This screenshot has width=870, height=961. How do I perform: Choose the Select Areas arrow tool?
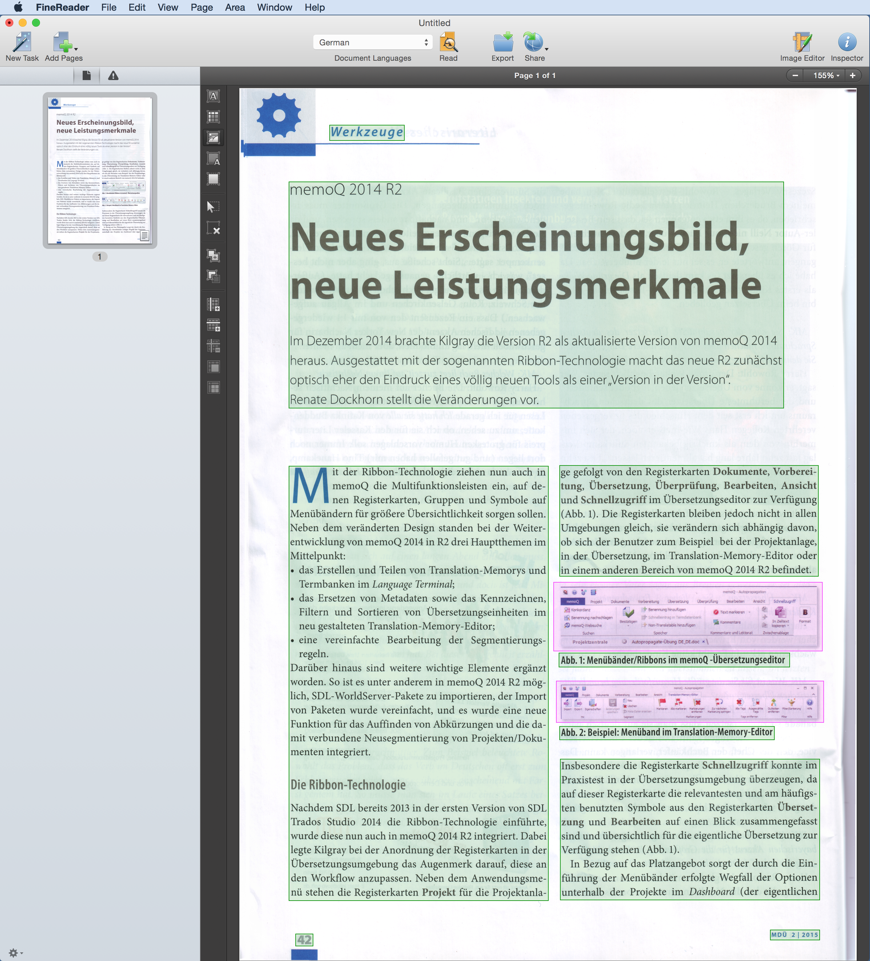213,207
